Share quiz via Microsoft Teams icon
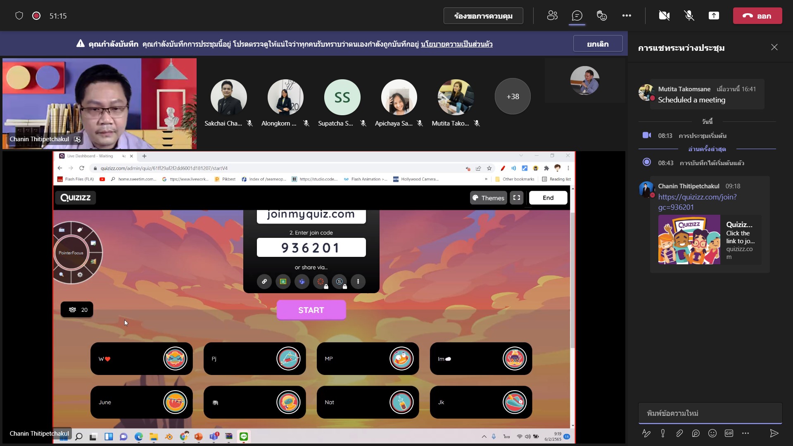The height and width of the screenshot is (446, 793). (302, 282)
